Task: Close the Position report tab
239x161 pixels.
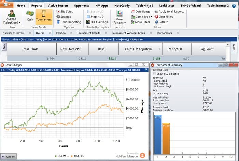Action: click(x=71, y=33)
